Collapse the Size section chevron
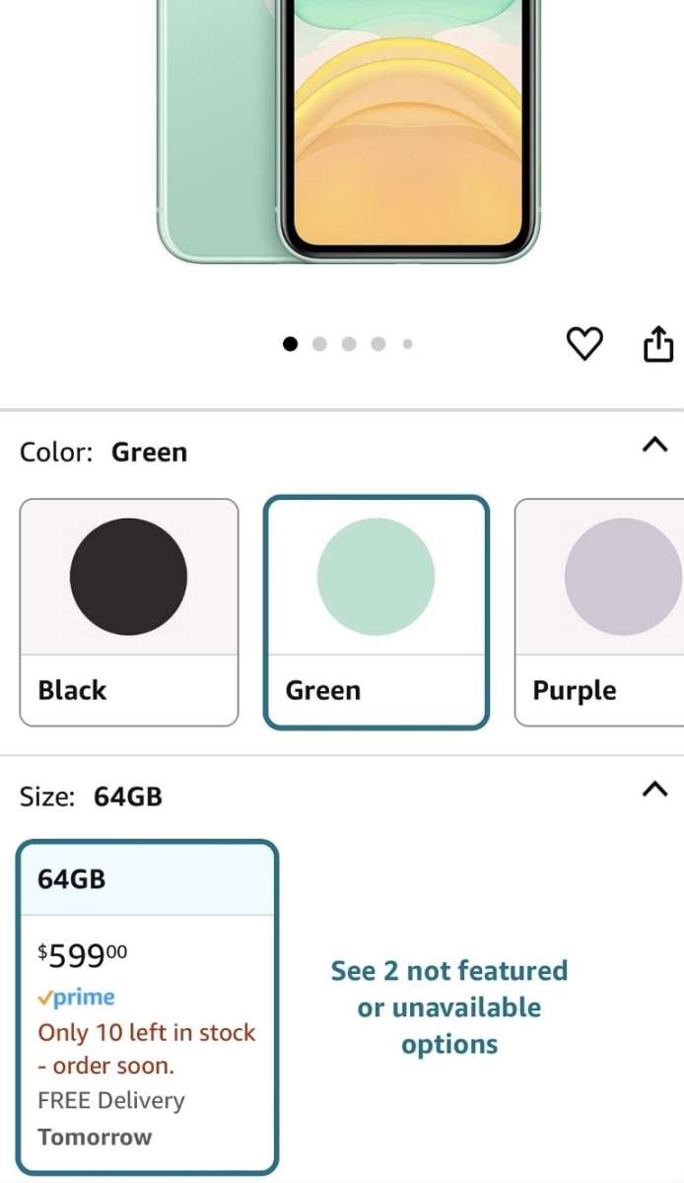Viewport: 684px width, 1183px height. pyautogui.click(x=654, y=789)
